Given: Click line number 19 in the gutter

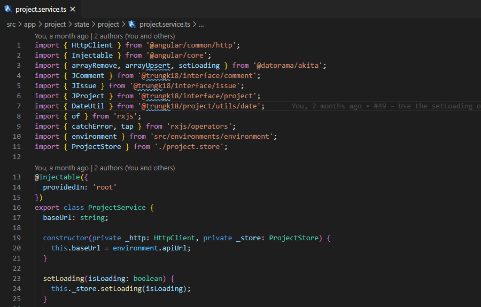Looking at the screenshot, I should 17,238.
